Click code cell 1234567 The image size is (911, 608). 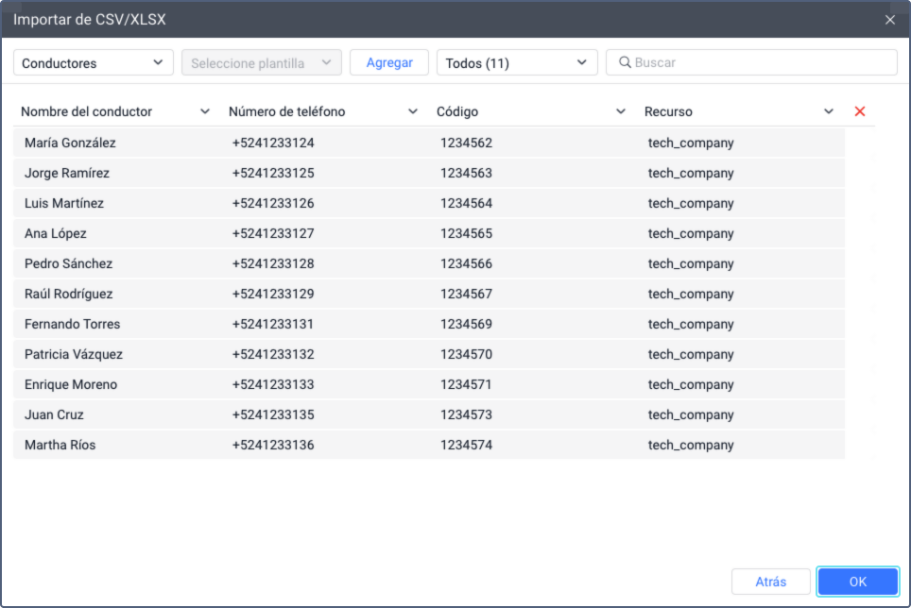466,294
